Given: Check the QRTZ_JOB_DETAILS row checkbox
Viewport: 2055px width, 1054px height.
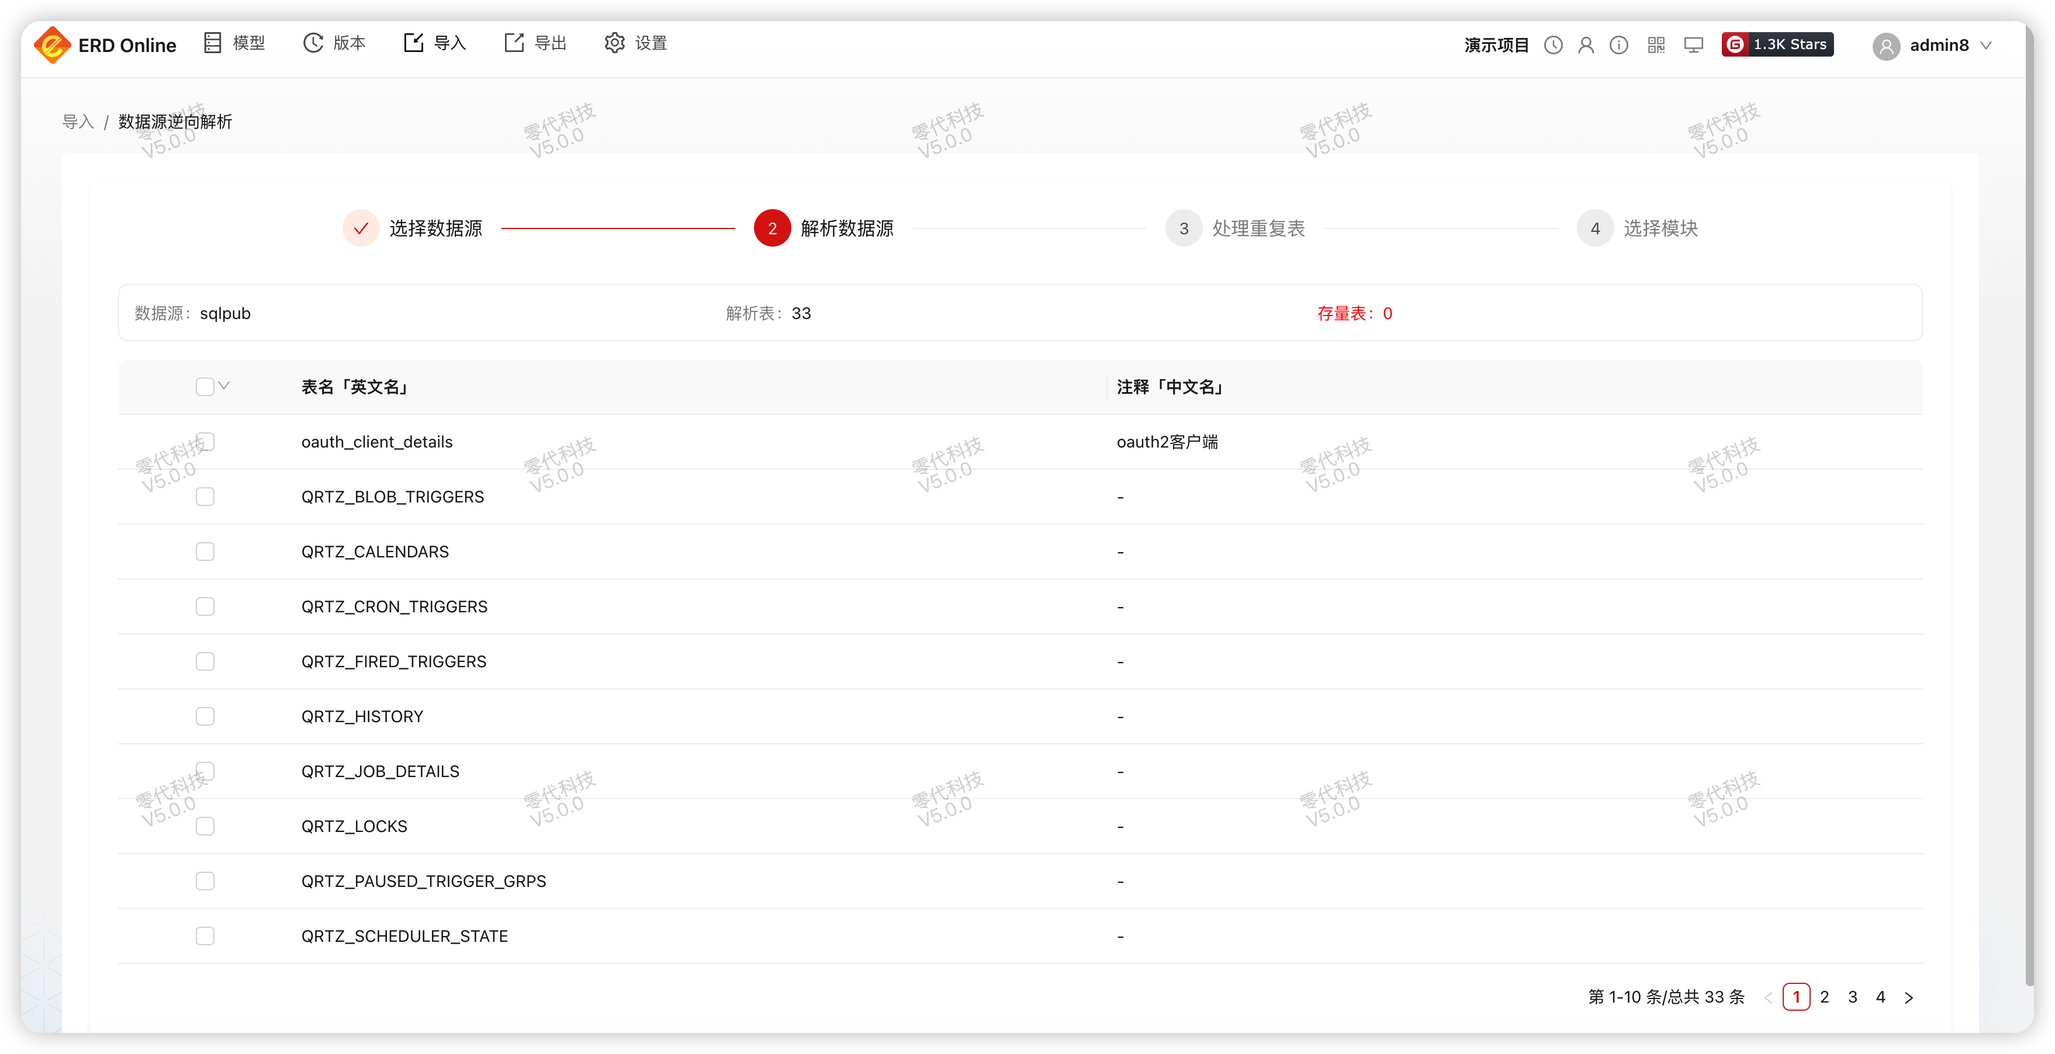Looking at the screenshot, I should [x=205, y=771].
